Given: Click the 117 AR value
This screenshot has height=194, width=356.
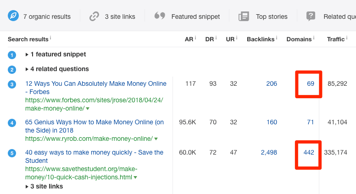Looking at the screenshot, I should 190,83.
